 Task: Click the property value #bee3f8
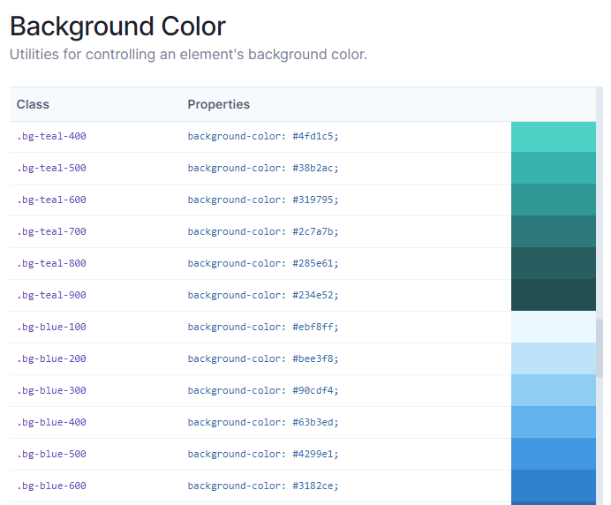[x=315, y=358]
